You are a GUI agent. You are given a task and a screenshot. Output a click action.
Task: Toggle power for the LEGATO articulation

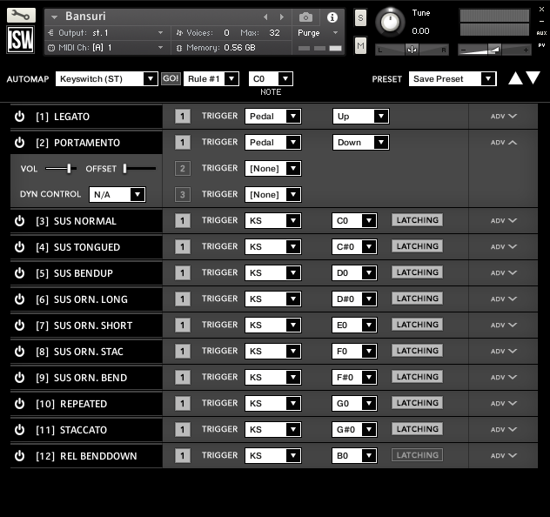20,116
